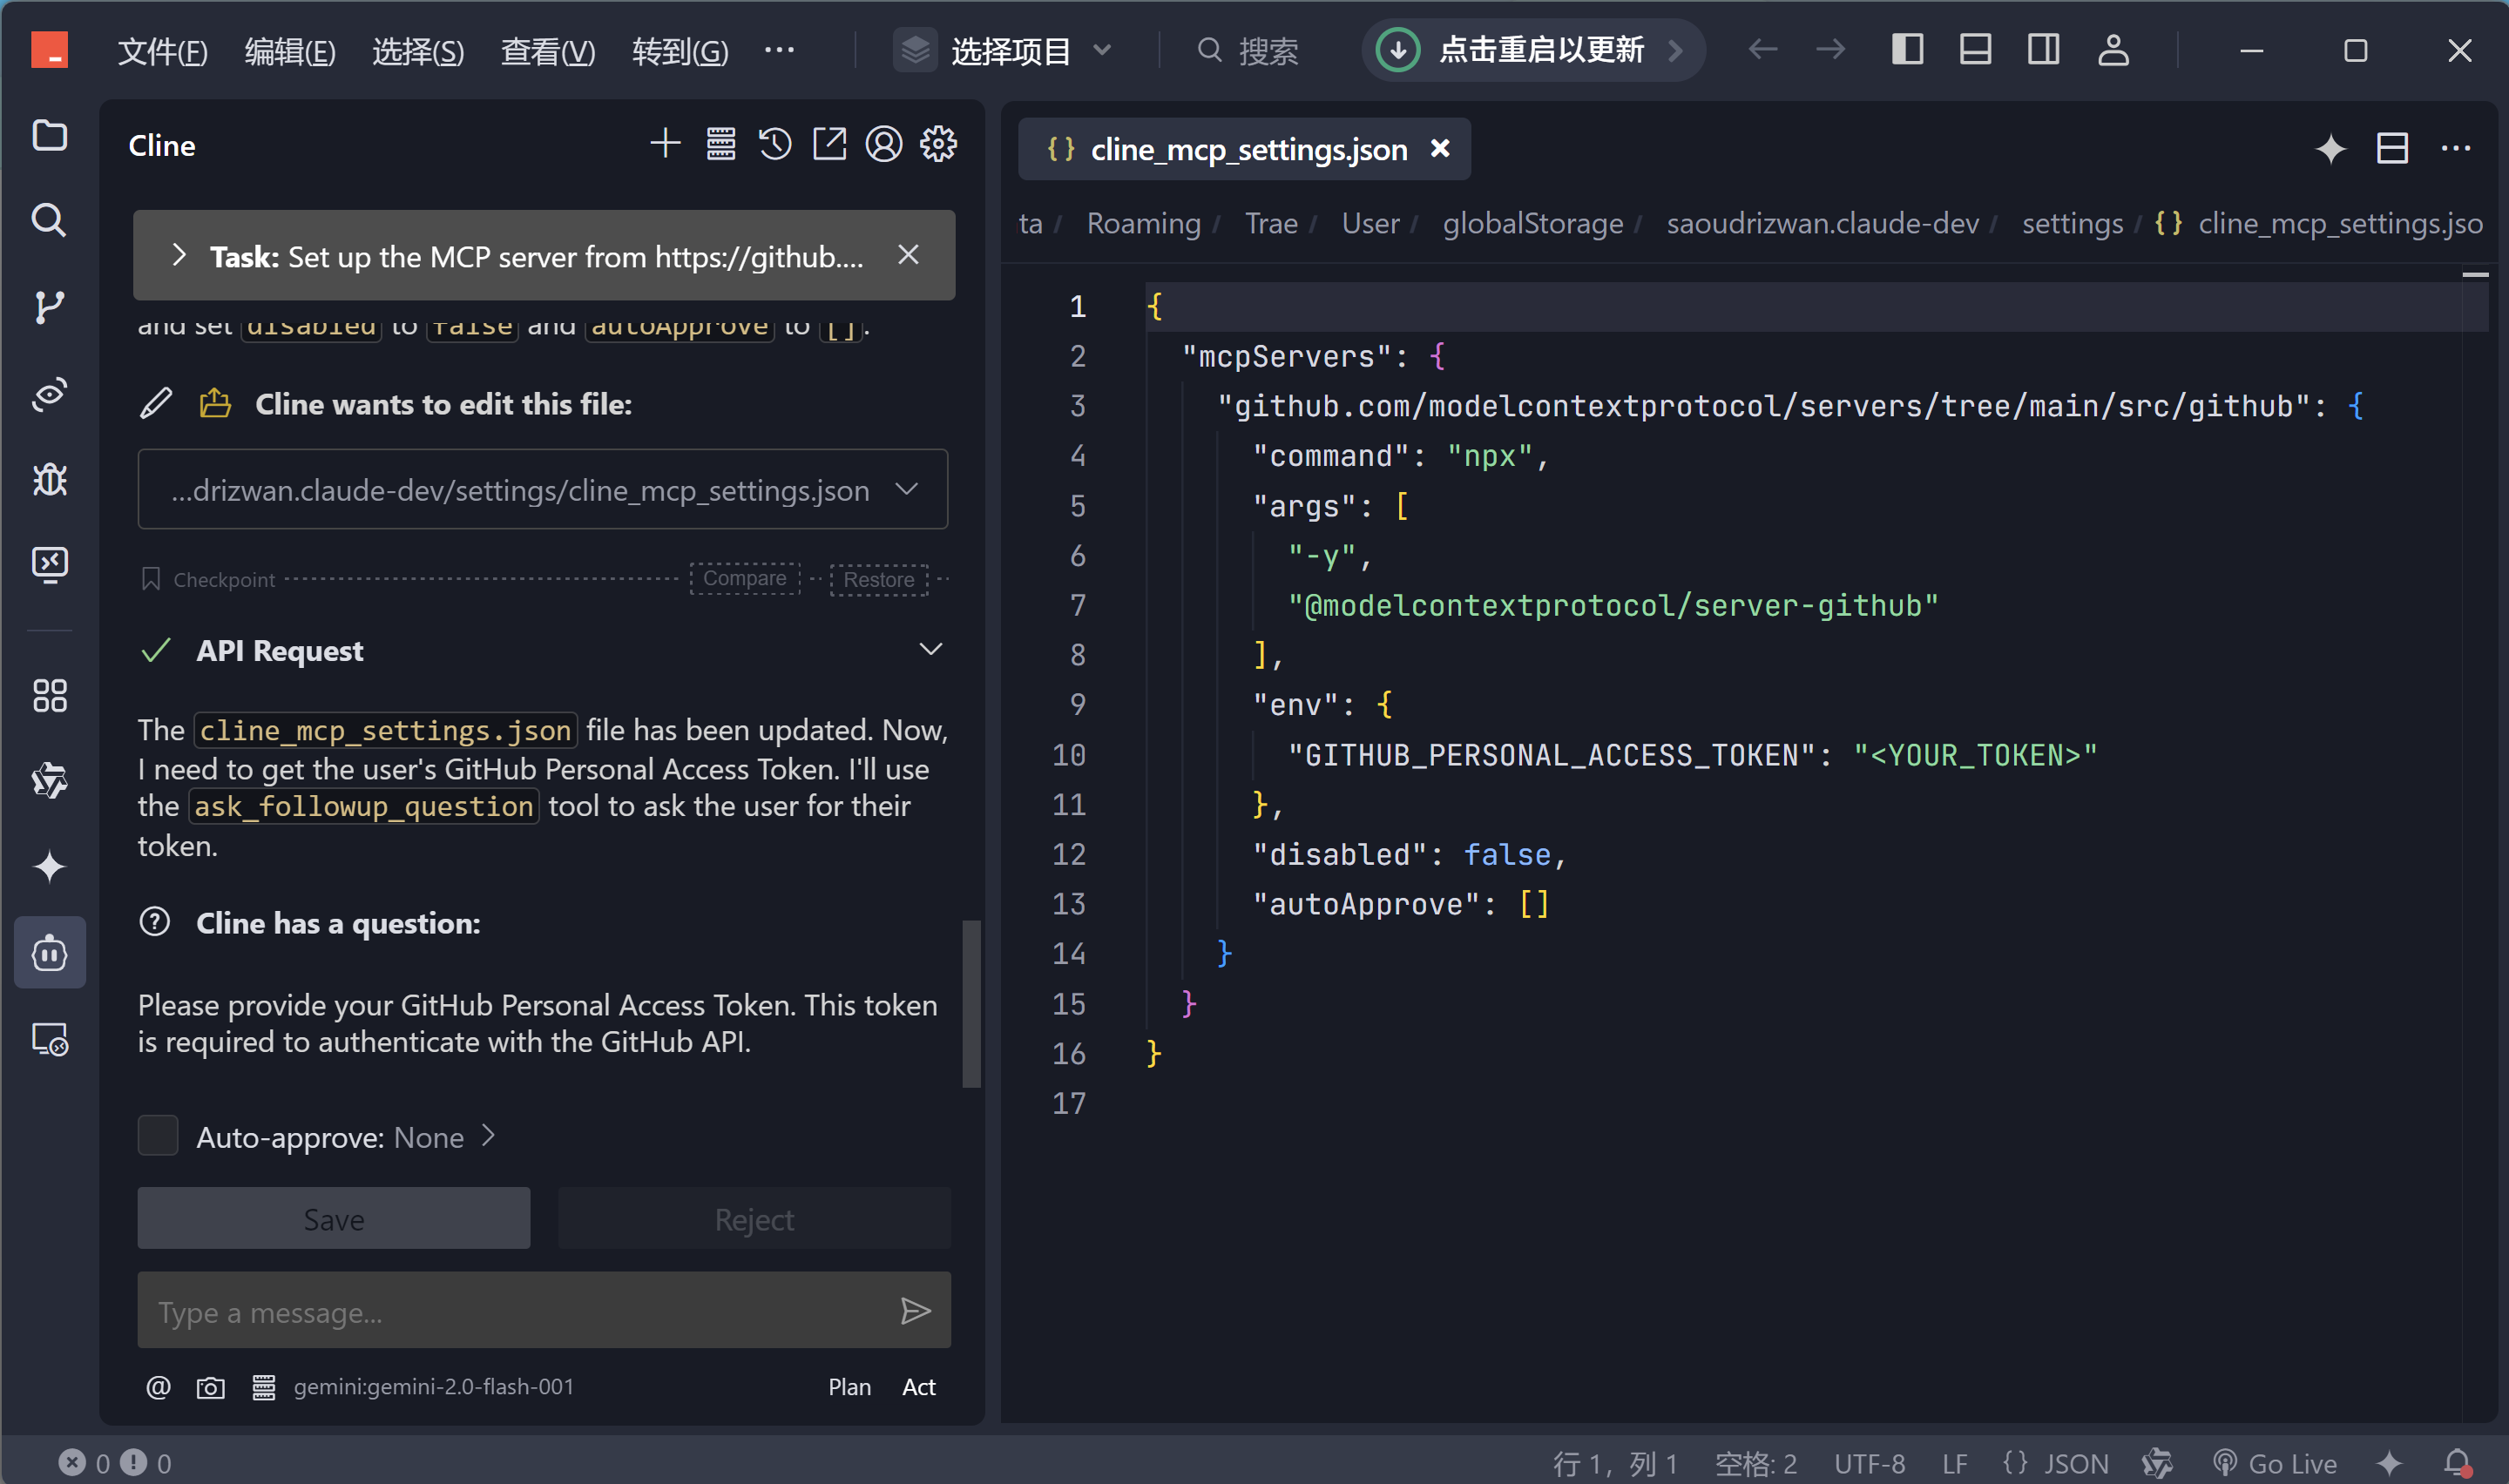Viewport: 2509px width, 1484px height.
Task: Open Cline settings gear icon
Action: pyautogui.click(x=938, y=145)
